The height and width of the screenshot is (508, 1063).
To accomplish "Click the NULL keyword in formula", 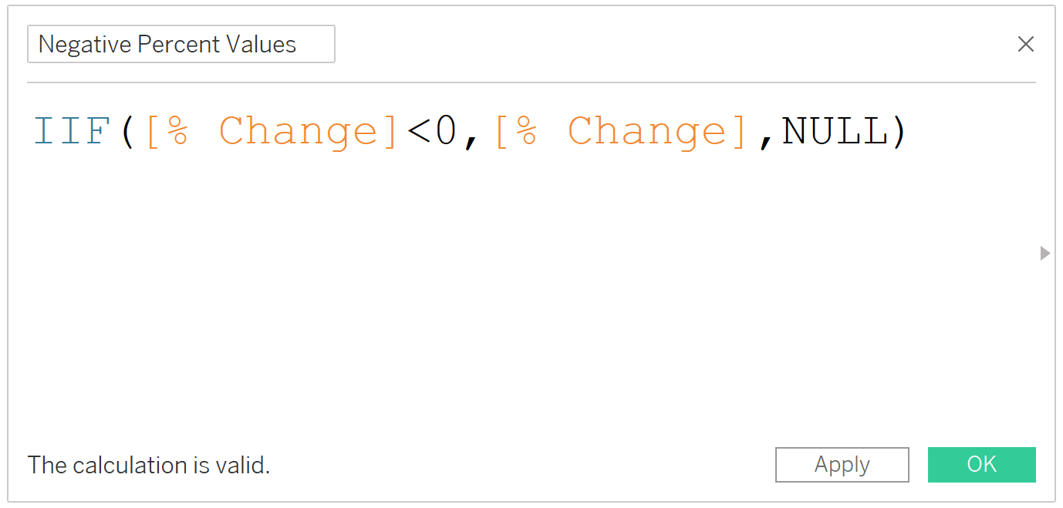I will pyautogui.click(x=835, y=131).
